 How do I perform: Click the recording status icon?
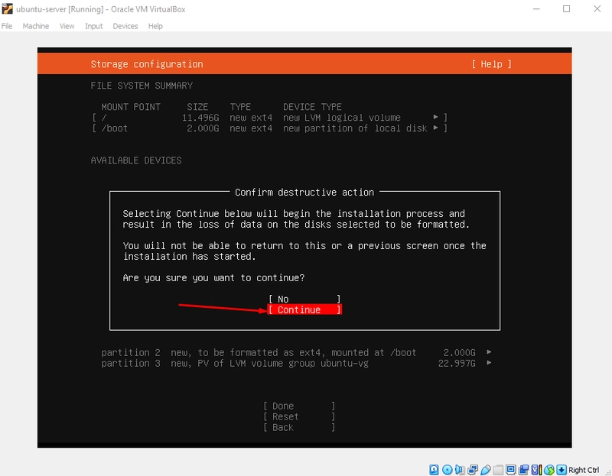tap(523, 470)
